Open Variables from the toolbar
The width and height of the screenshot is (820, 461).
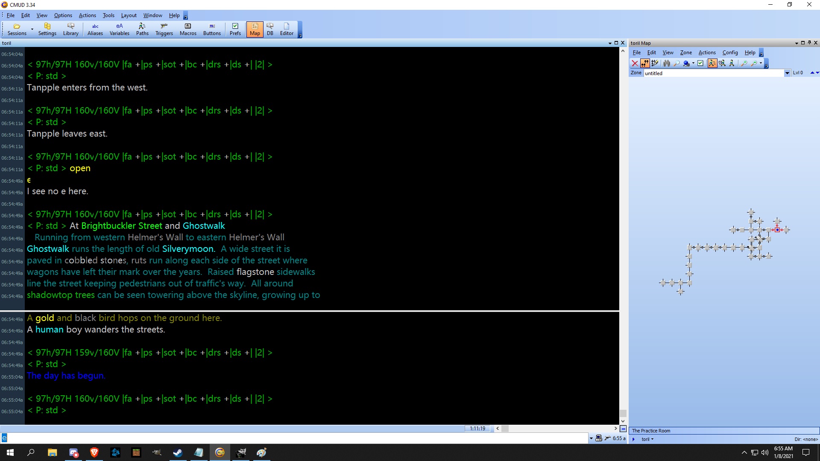click(120, 29)
